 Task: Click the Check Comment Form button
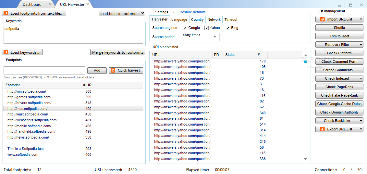point(339,61)
